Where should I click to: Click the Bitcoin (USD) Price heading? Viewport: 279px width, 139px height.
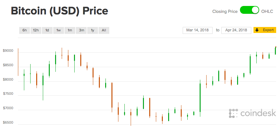coord(60,11)
